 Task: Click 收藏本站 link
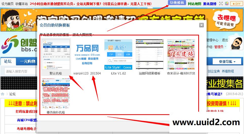point(22,4)
